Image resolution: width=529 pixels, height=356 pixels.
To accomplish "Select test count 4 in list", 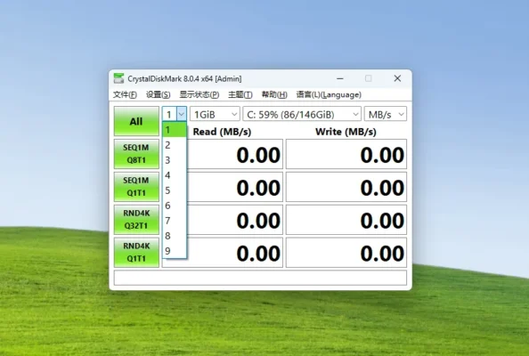I will coord(174,175).
